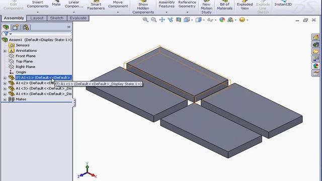Click the Mate command
The width and height of the screenshot is (322, 181).
coord(56,4)
